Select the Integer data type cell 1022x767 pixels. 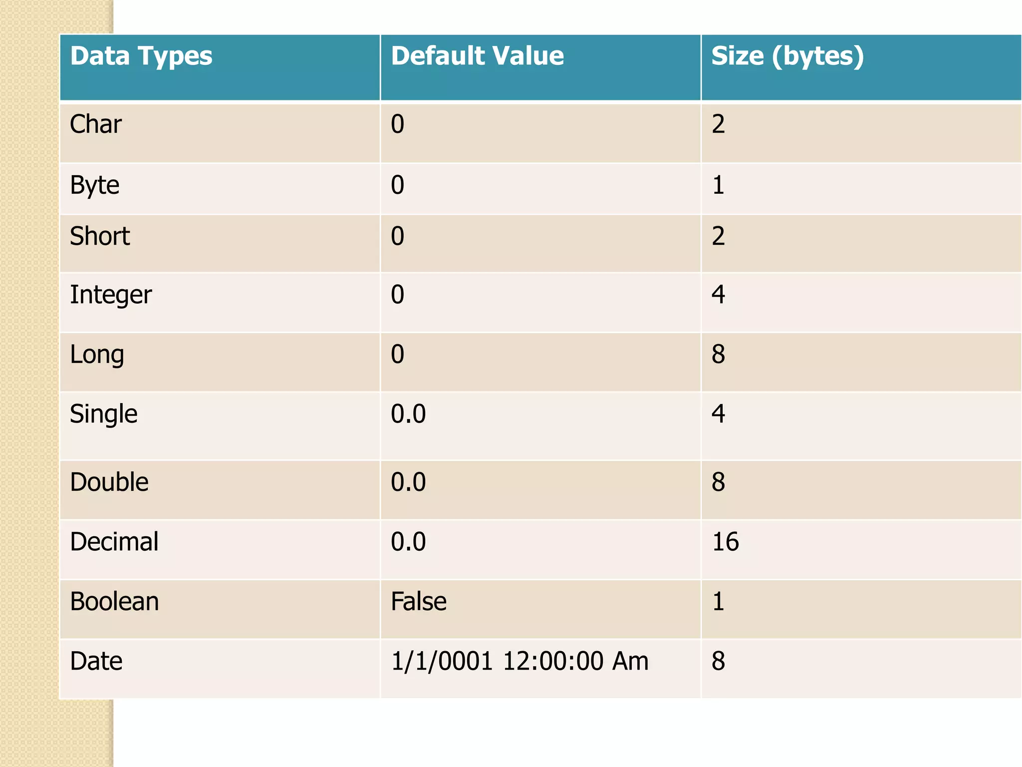pyautogui.click(x=111, y=295)
